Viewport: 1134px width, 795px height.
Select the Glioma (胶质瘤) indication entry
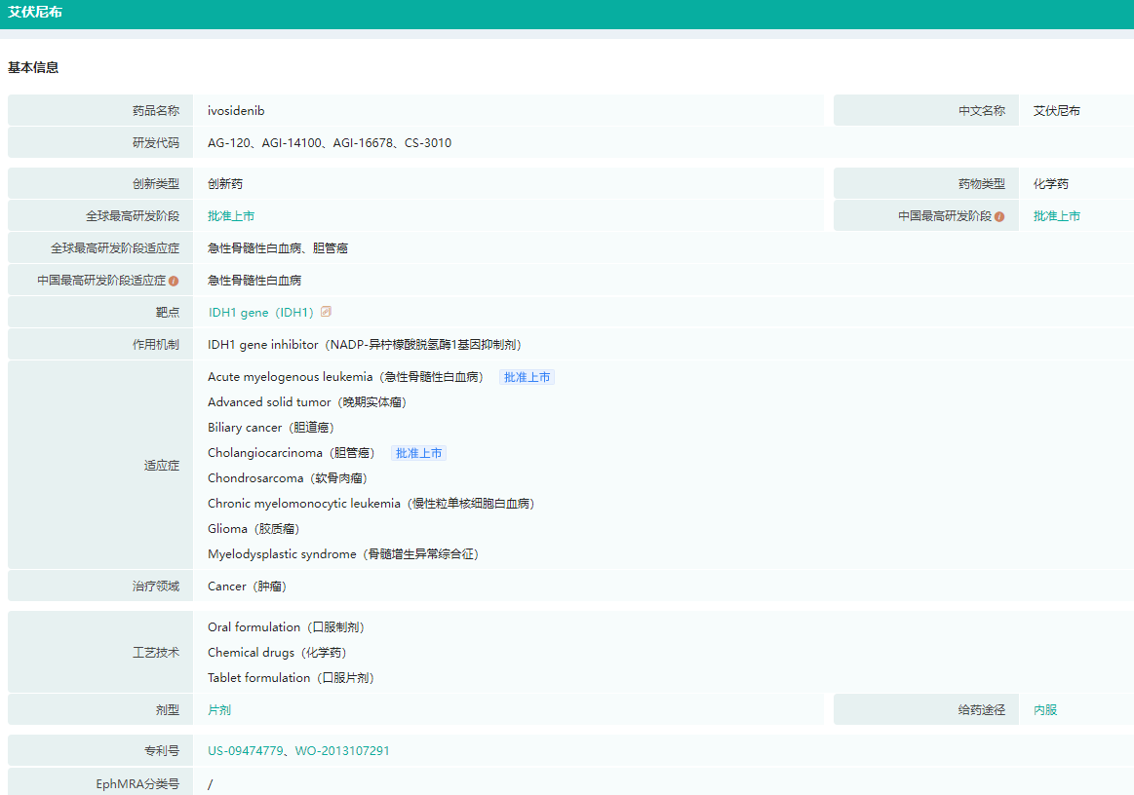point(254,529)
